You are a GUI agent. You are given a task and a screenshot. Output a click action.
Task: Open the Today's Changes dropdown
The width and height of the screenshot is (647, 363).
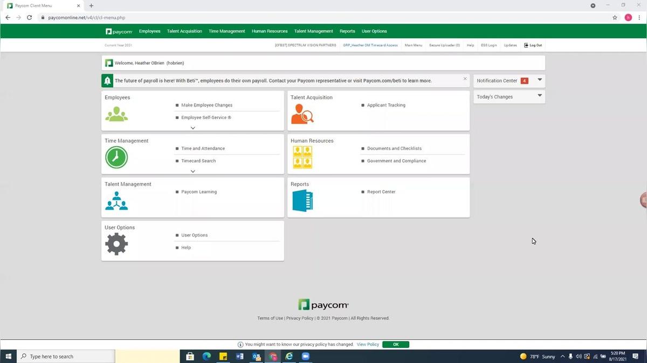[x=539, y=96]
